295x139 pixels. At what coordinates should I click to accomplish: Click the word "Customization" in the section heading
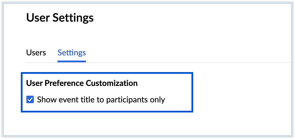pos(112,83)
